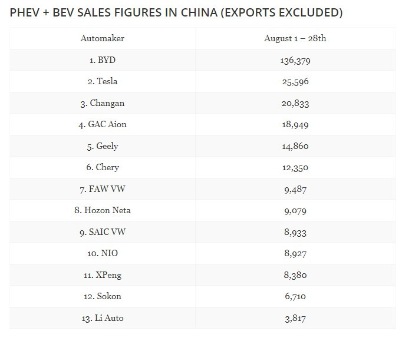402x341 pixels.
Task: Select the Automaker column header
Action: coord(103,38)
